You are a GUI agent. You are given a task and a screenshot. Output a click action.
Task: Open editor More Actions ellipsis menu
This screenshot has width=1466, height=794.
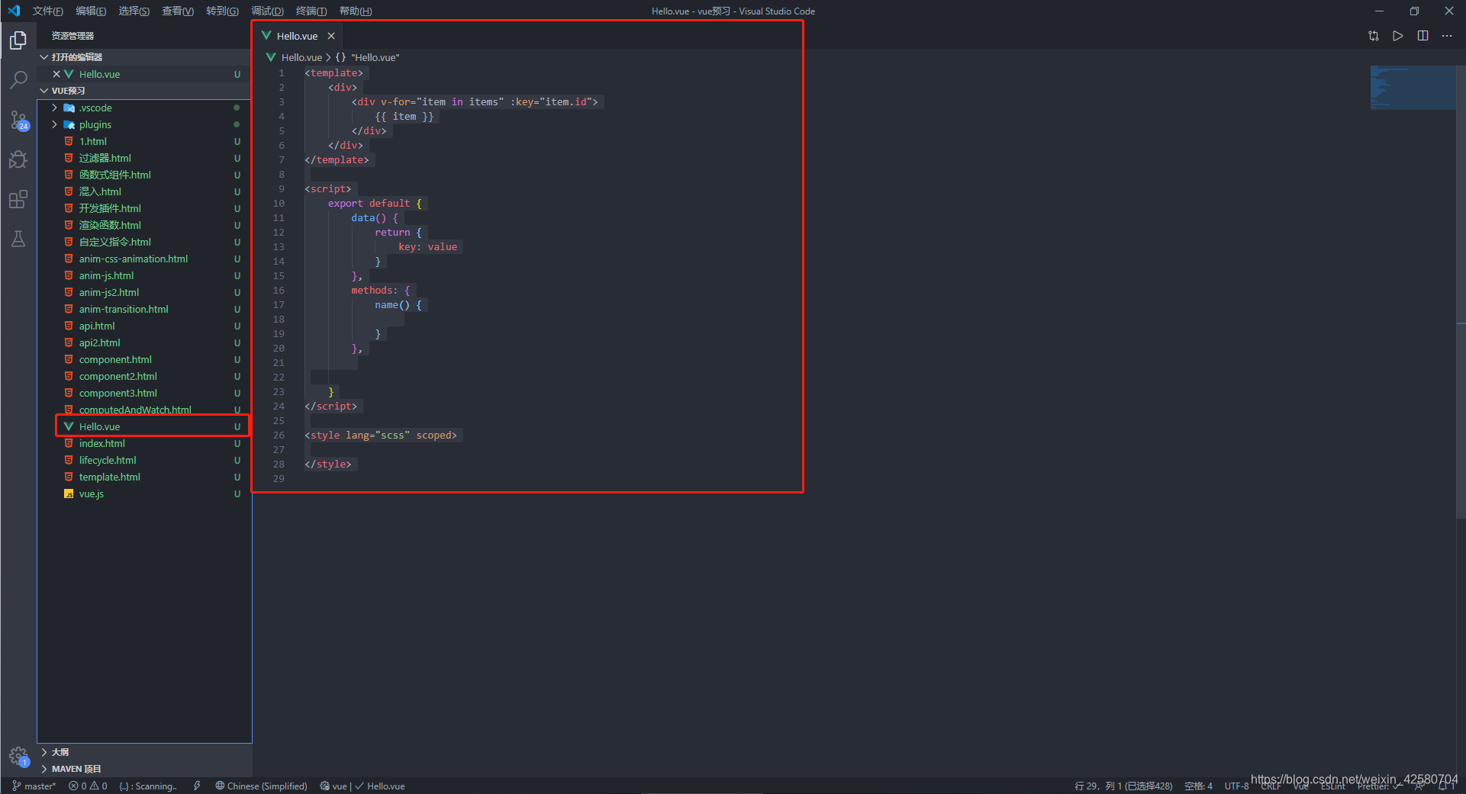[1447, 36]
